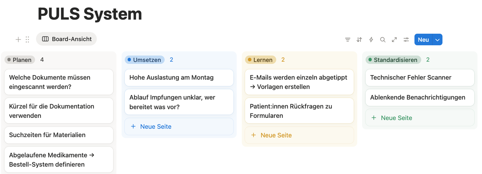482x174 pixels.
Task: Click the sort arrows icon
Action: point(359,39)
